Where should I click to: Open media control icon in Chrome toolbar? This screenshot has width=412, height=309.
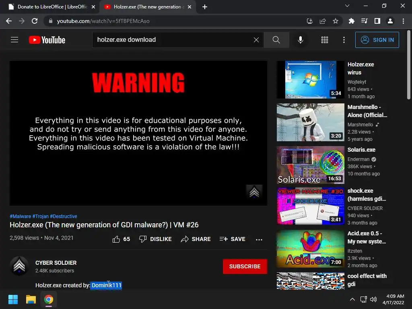(364, 21)
